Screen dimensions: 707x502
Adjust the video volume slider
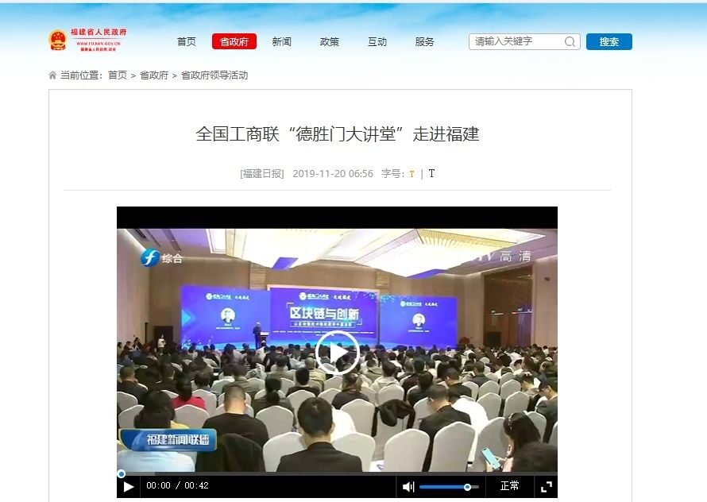[449, 487]
